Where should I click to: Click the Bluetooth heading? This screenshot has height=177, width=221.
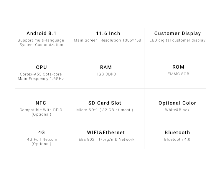tap(177, 132)
